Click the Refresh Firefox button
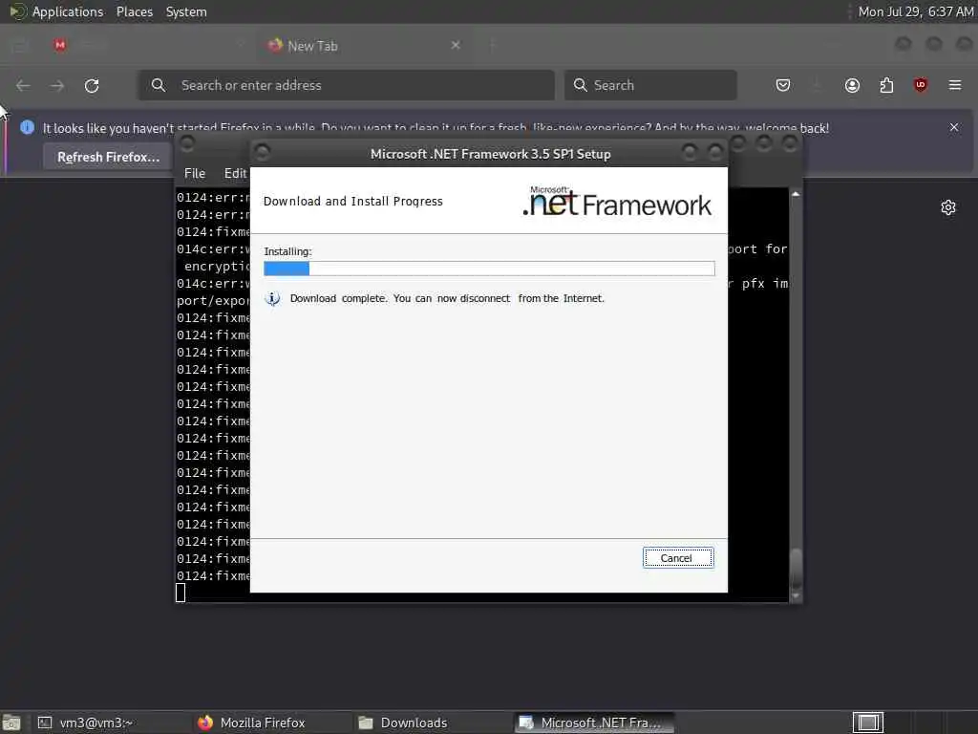Screen dimensions: 978x734 point(109,158)
